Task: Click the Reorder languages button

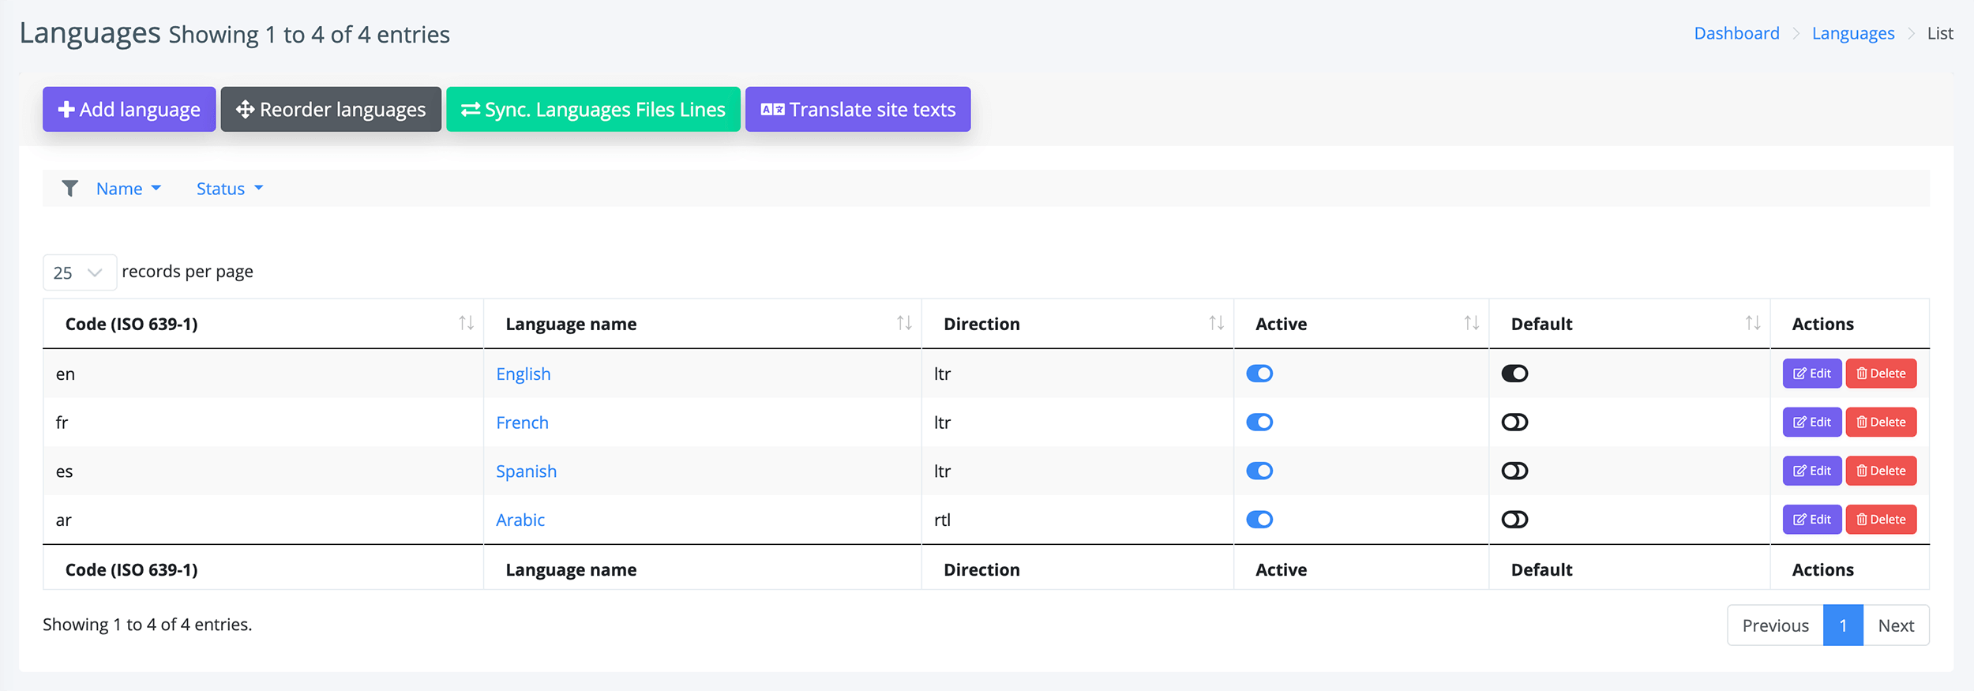Action: click(331, 109)
